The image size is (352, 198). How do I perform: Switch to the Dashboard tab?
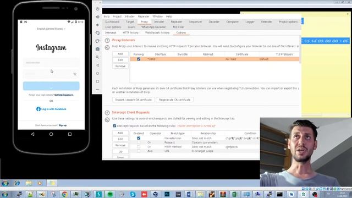tap(112, 22)
